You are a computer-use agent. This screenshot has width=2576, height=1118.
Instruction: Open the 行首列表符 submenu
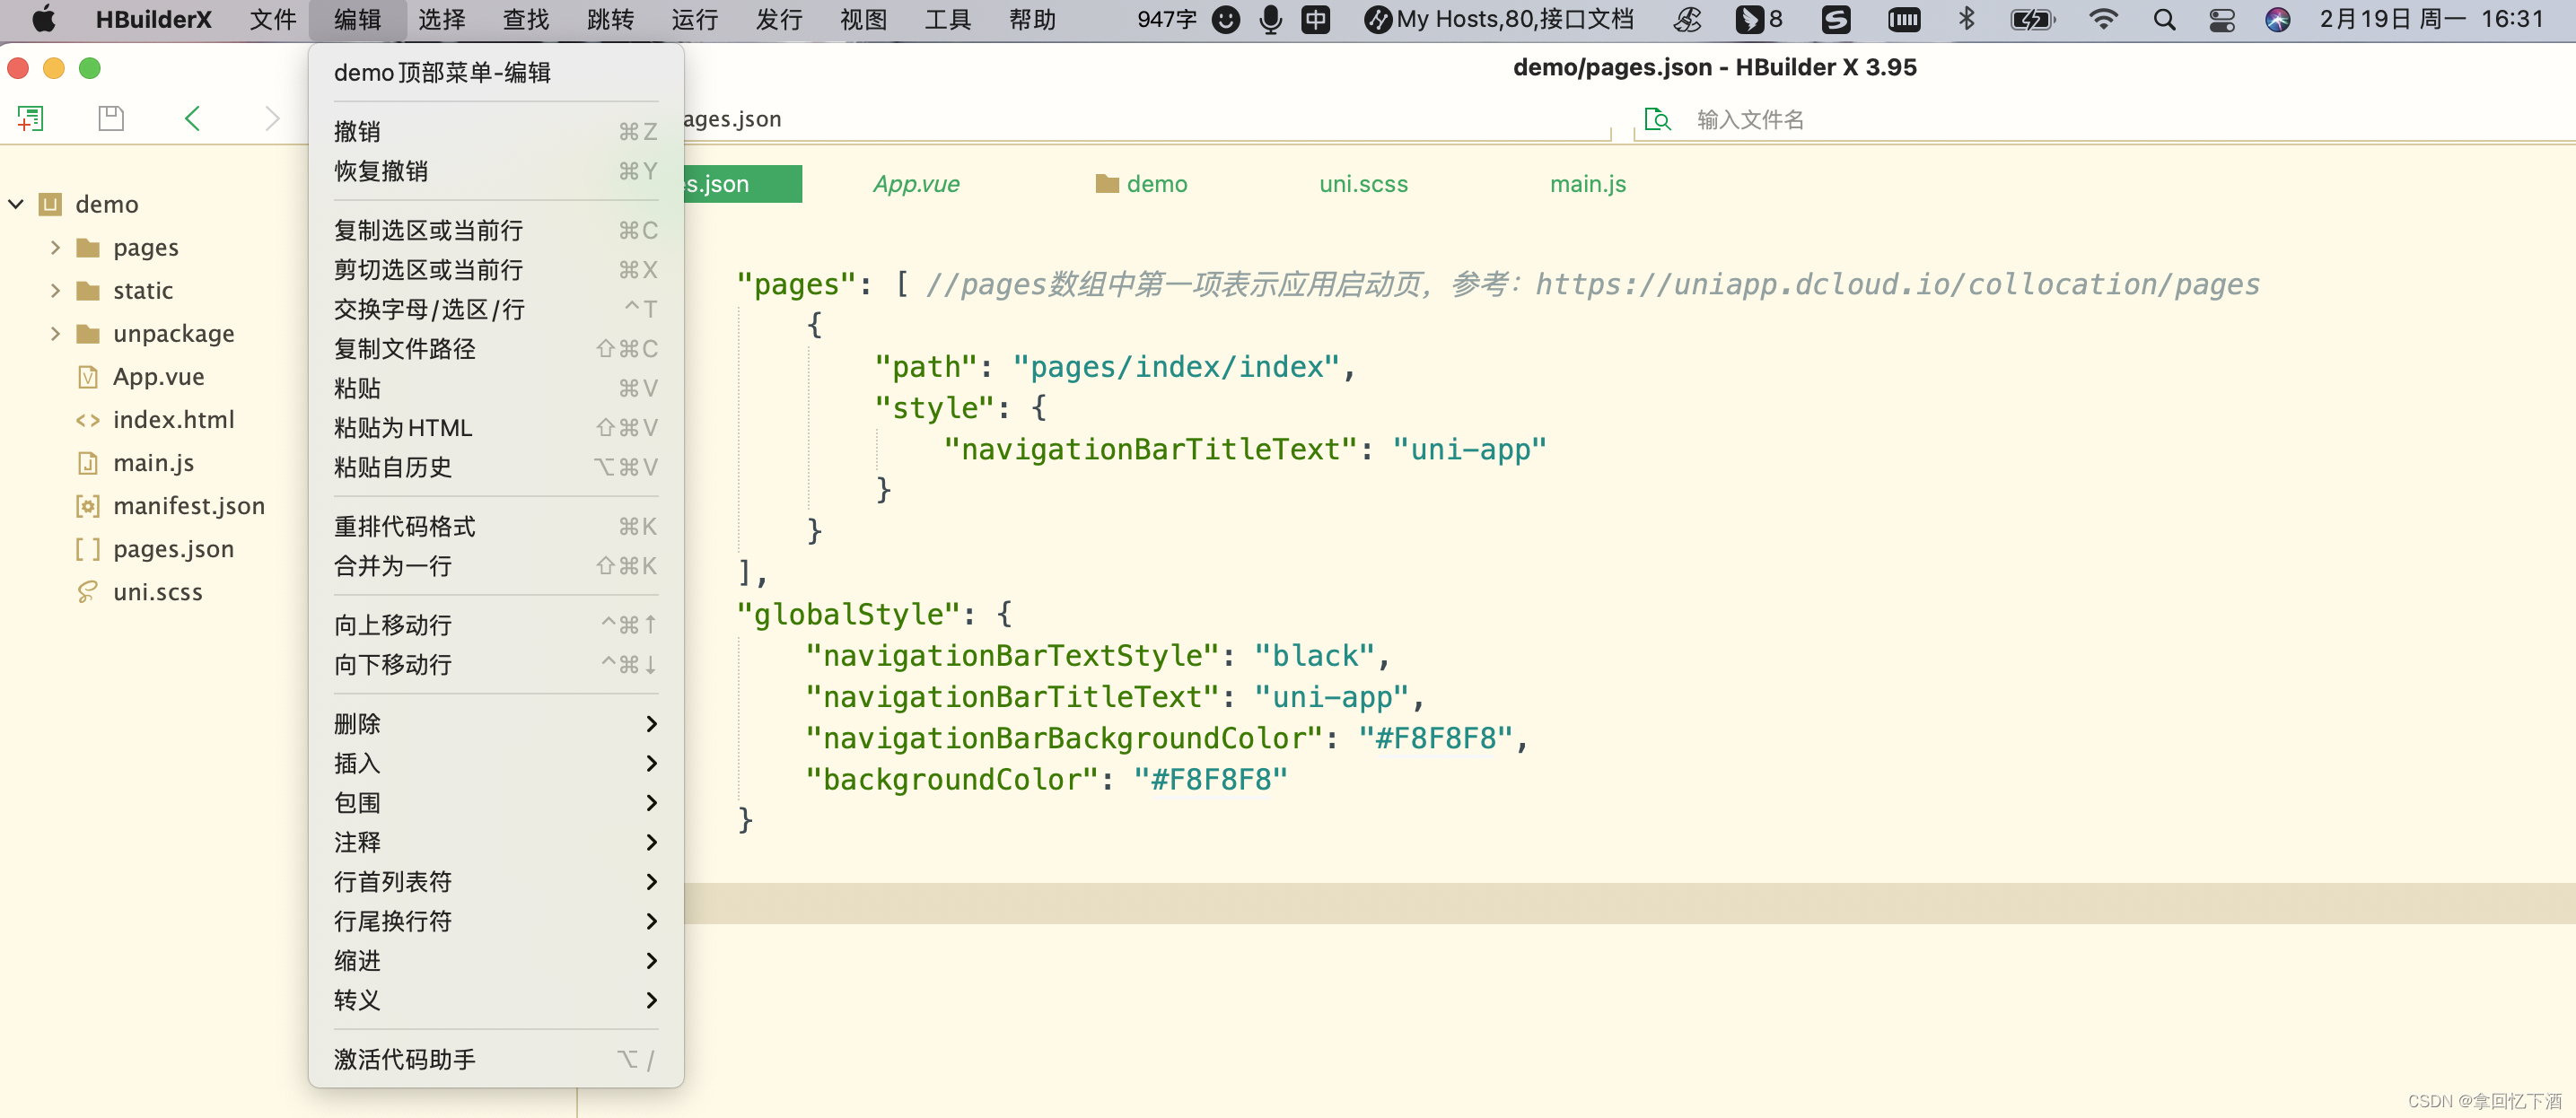tap(496, 881)
